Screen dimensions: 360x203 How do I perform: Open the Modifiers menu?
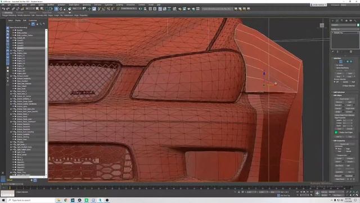click(51, 5)
